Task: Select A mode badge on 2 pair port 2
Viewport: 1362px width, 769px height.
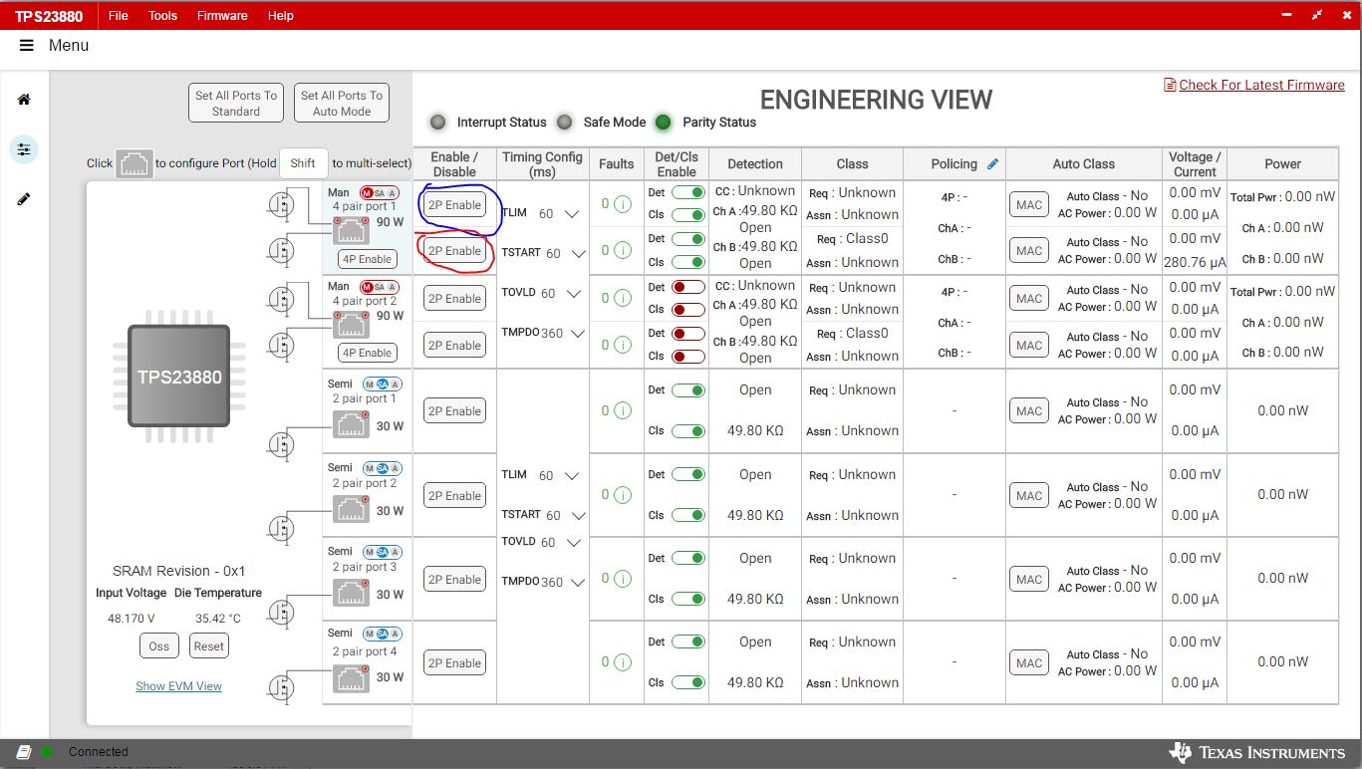Action: (x=395, y=468)
